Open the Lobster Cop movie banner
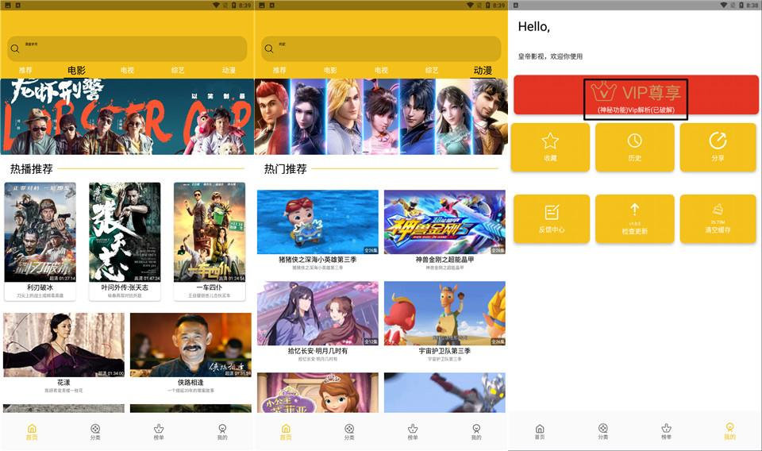This screenshot has width=762, height=451. pos(127,117)
